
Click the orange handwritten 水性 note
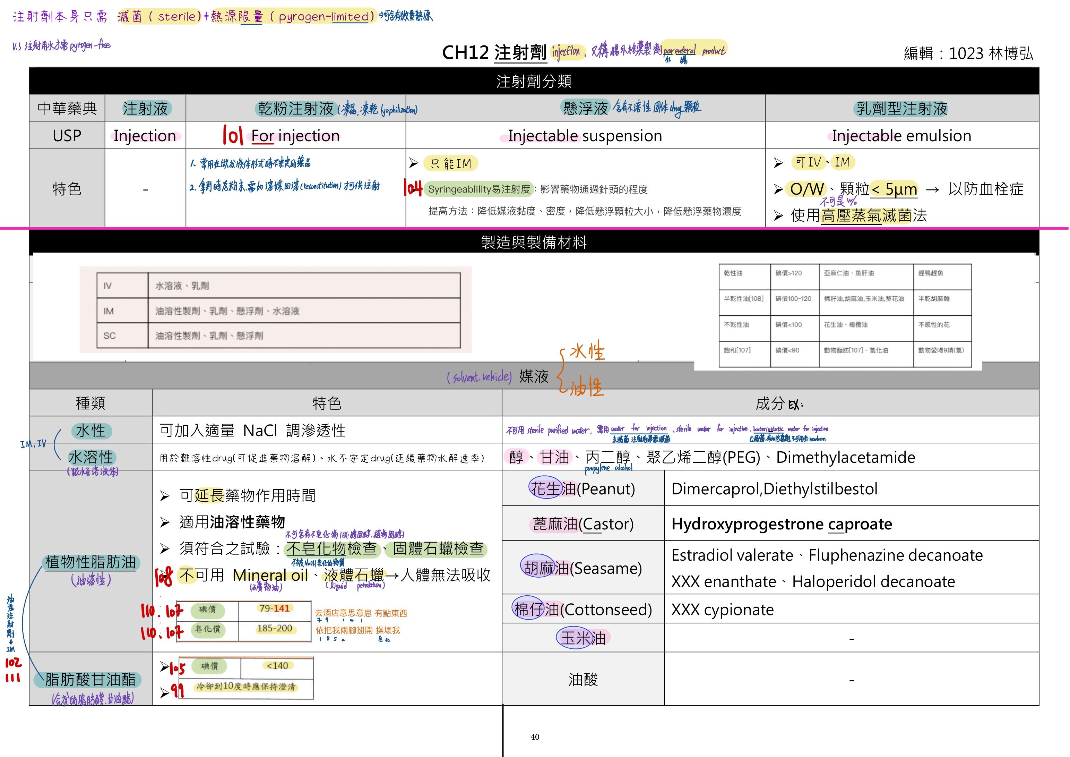587,351
